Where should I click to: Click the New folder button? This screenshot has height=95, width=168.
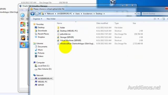tap(51, 19)
